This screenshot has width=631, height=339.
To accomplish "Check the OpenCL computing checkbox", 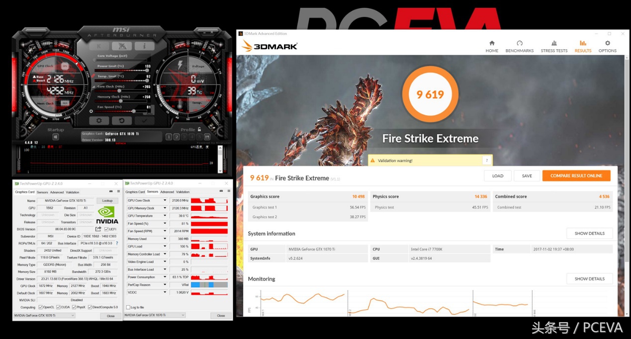I will [41, 307].
